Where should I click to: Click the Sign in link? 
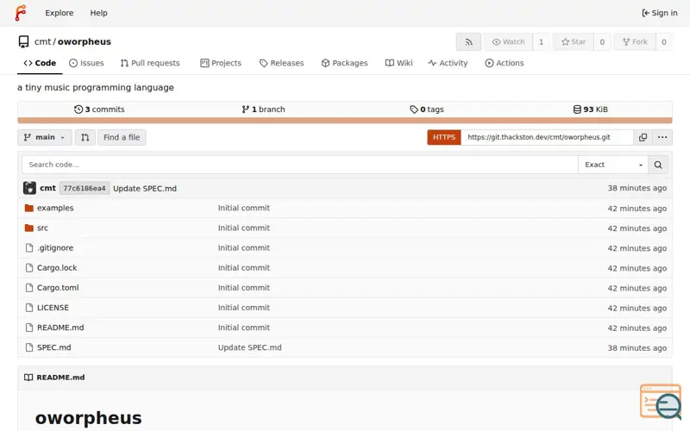click(x=660, y=13)
